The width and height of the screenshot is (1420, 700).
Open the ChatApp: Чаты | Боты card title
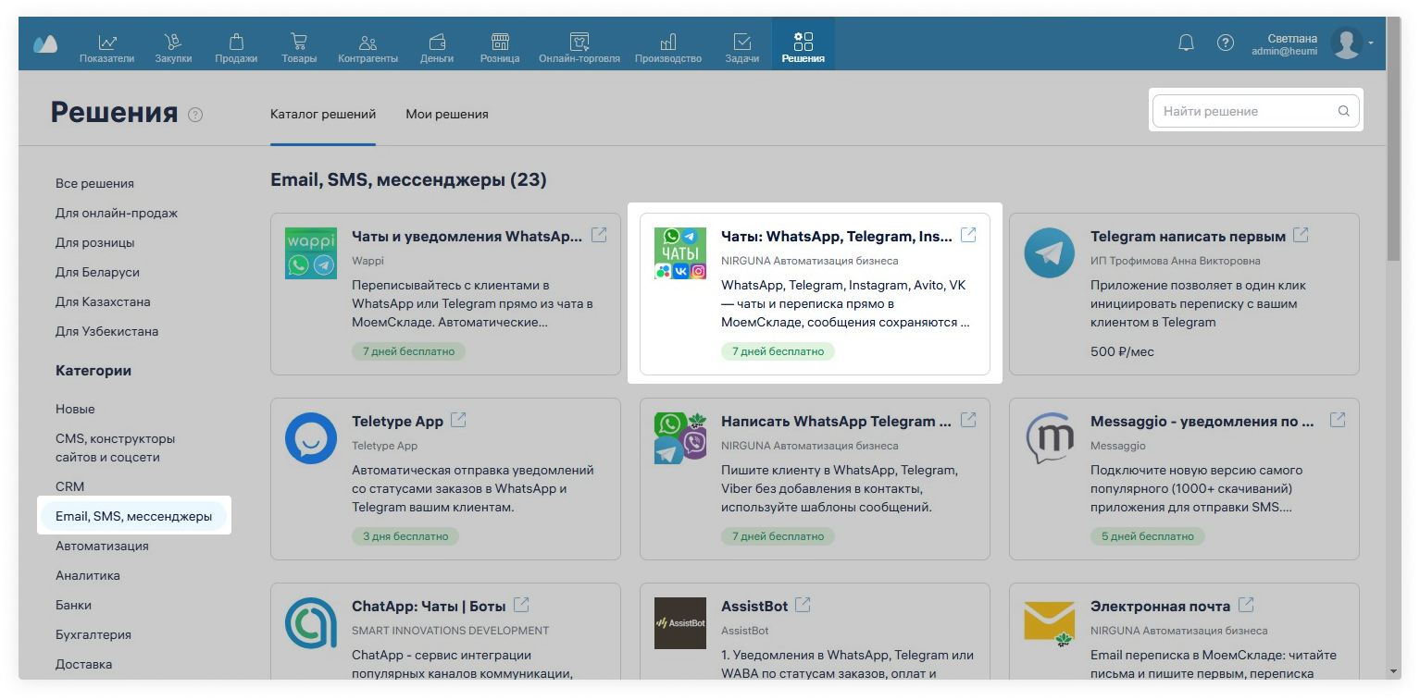pyautogui.click(x=429, y=607)
